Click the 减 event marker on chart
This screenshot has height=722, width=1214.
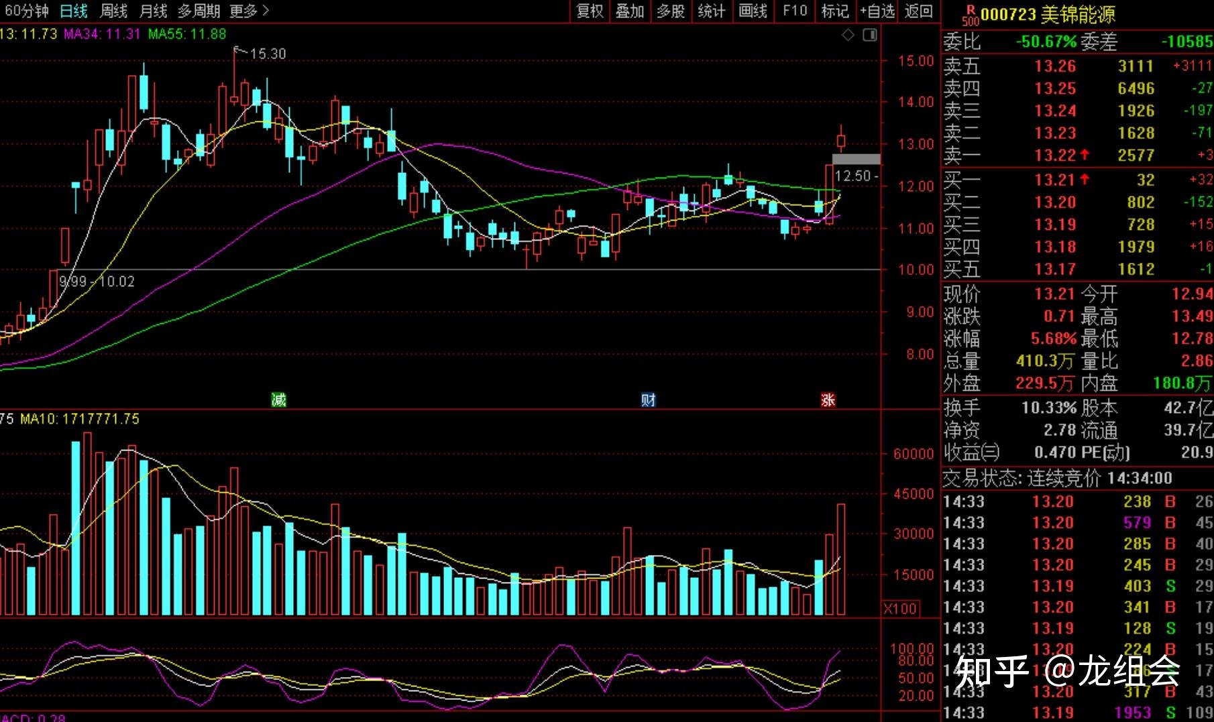(x=278, y=400)
